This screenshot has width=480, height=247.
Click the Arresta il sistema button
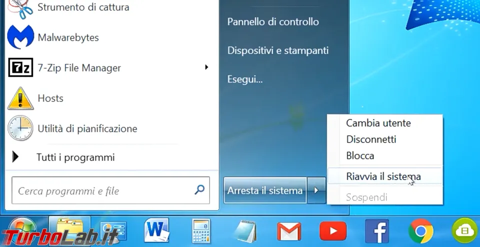point(265,190)
